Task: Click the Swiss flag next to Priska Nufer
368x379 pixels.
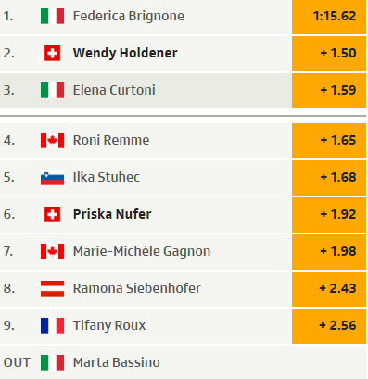Action: point(52,214)
